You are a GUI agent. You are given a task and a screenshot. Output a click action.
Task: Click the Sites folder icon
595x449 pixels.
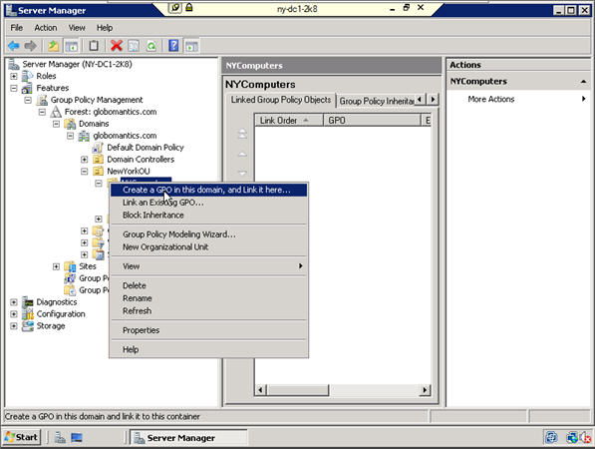click(x=70, y=266)
